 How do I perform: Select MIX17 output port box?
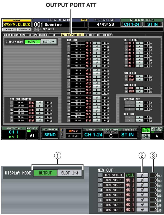coord(77,98)
